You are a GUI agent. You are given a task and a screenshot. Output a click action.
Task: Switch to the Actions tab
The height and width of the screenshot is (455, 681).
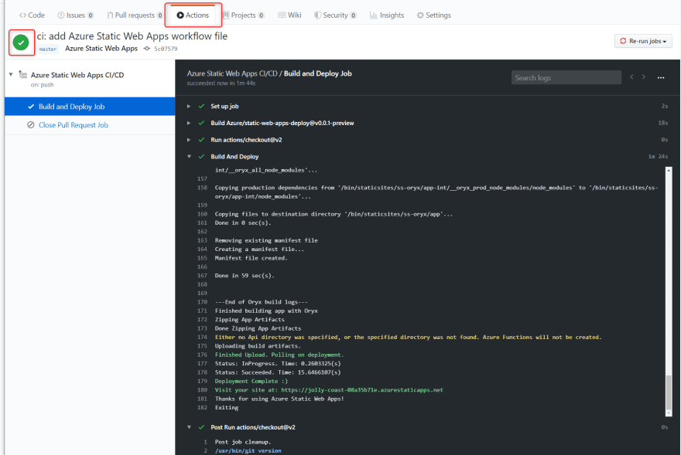[193, 15]
